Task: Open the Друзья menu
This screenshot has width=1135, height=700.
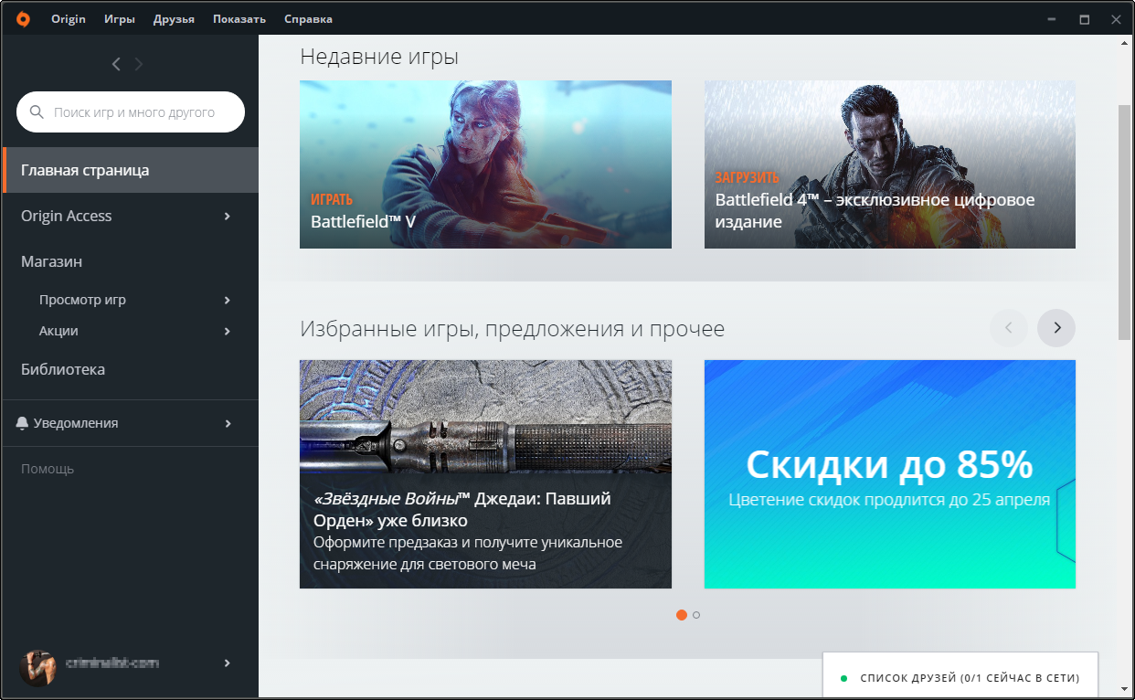Action: click(x=175, y=19)
